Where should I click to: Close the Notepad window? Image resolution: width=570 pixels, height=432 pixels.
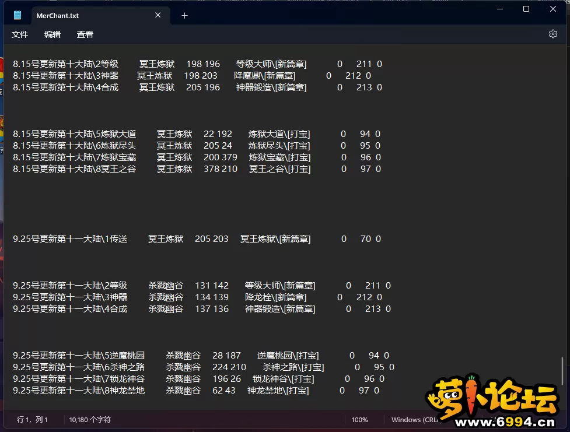[x=553, y=9]
